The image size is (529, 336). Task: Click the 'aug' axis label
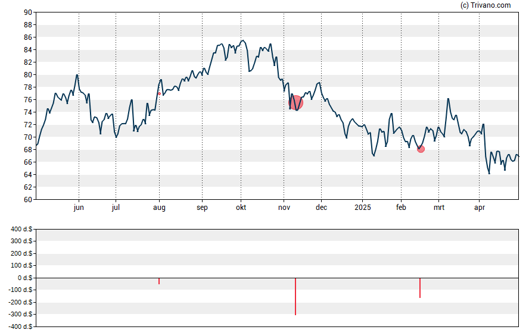159,208
